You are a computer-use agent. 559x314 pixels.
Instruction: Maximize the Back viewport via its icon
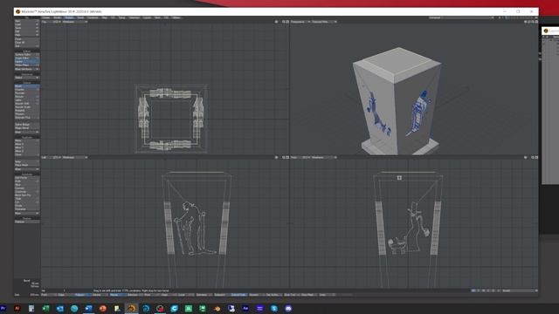[287, 157]
